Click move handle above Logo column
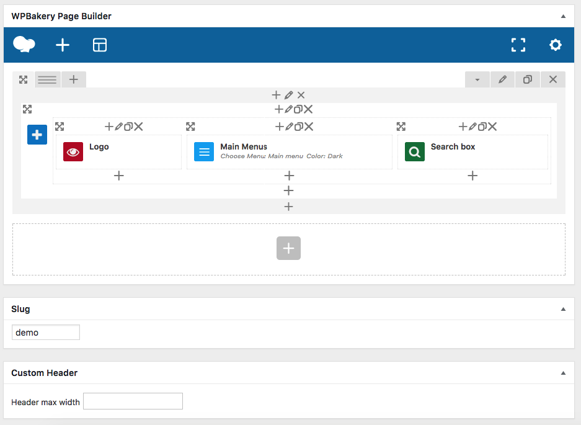The height and width of the screenshot is (425, 581). (60, 127)
